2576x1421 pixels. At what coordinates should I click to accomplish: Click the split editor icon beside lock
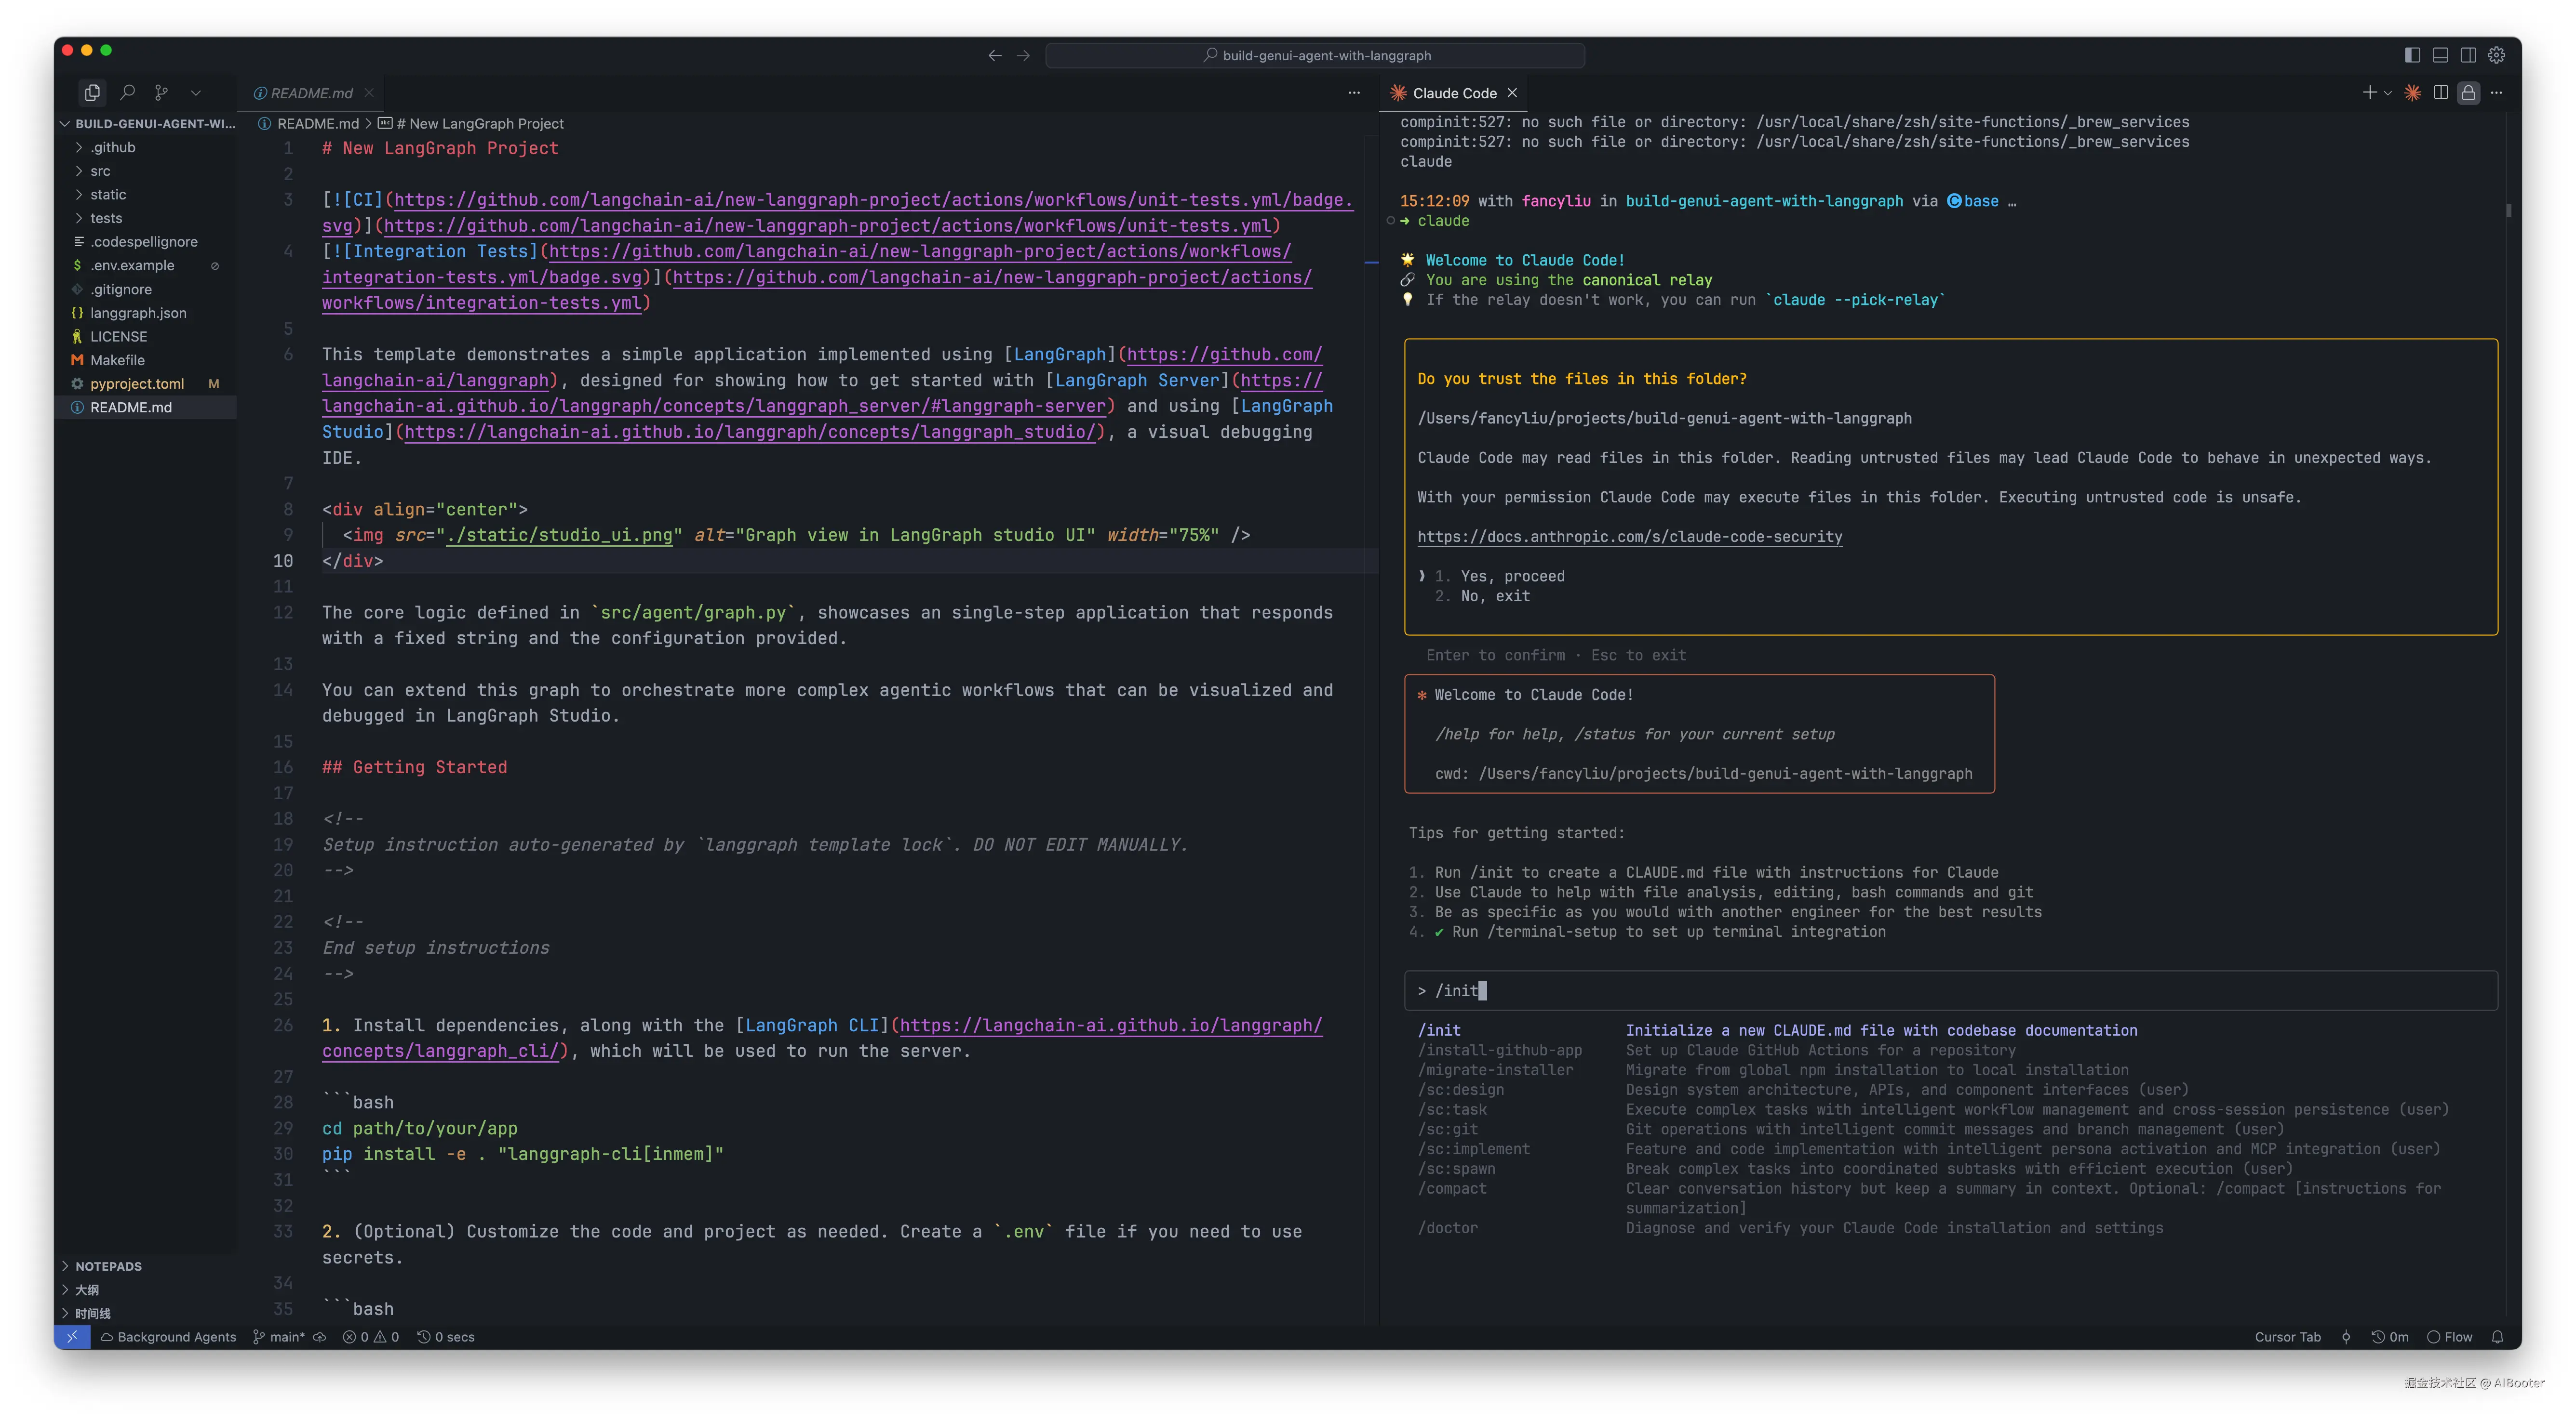pyautogui.click(x=2441, y=93)
